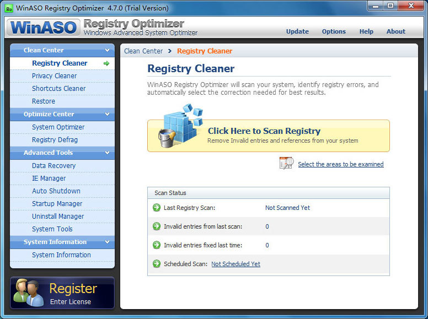The width and height of the screenshot is (428, 319).
Task: Open the System Information item
Action: [x=62, y=255]
